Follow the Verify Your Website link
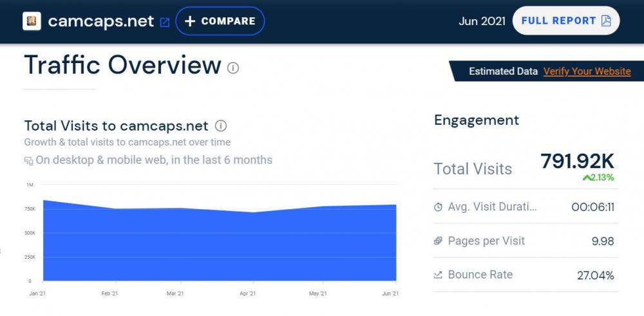The width and height of the screenshot is (644, 316). click(x=587, y=71)
